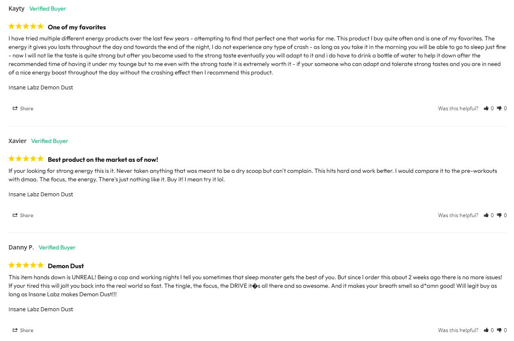
Task: Mark Danny P.'s review as helpful
Action: (486, 330)
